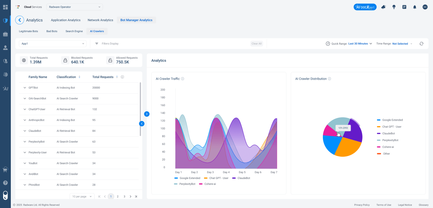The width and height of the screenshot is (433, 208).
Task: Click the lightbulb tips icon
Action: pyautogui.click(x=394, y=7)
